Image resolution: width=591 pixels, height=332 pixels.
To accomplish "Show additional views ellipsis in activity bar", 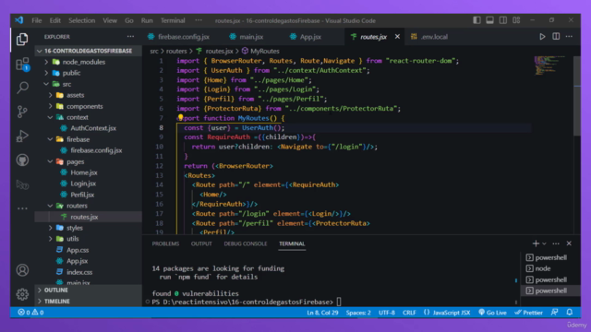I will tap(22, 208).
